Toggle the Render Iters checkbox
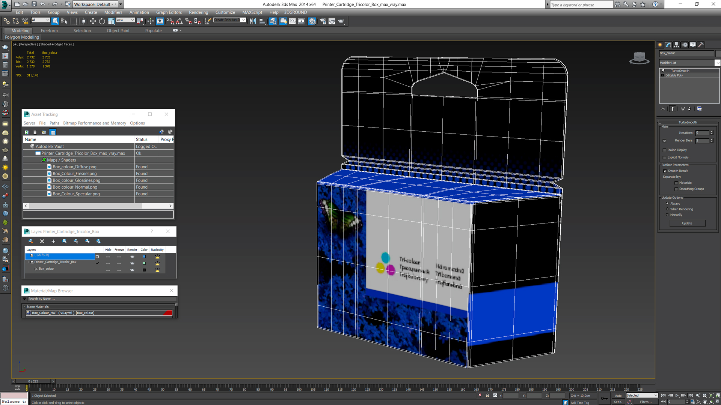Image resolution: width=721 pixels, height=405 pixels. pos(664,141)
